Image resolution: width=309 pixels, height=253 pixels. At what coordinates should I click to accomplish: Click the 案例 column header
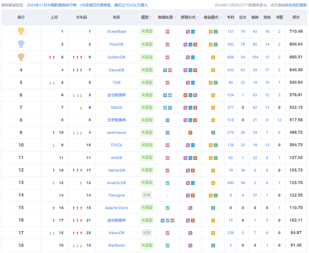point(255,17)
